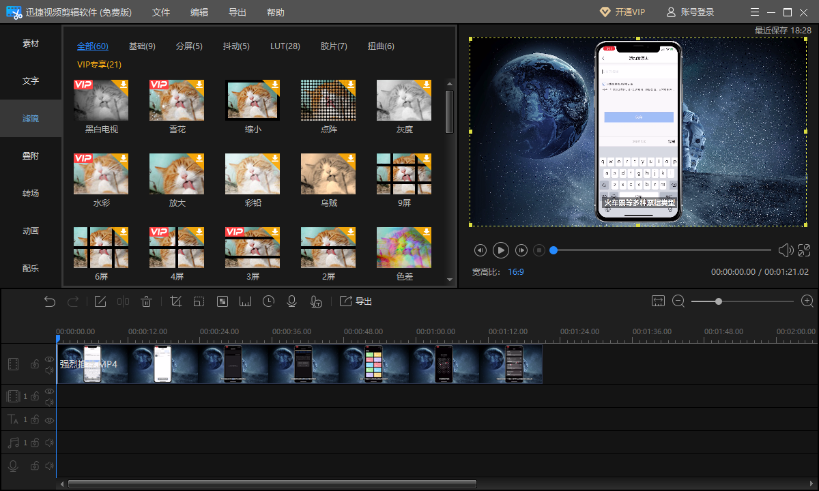Open fullscreen preview icon
Screen dimensions: 819x491
[x=804, y=250]
